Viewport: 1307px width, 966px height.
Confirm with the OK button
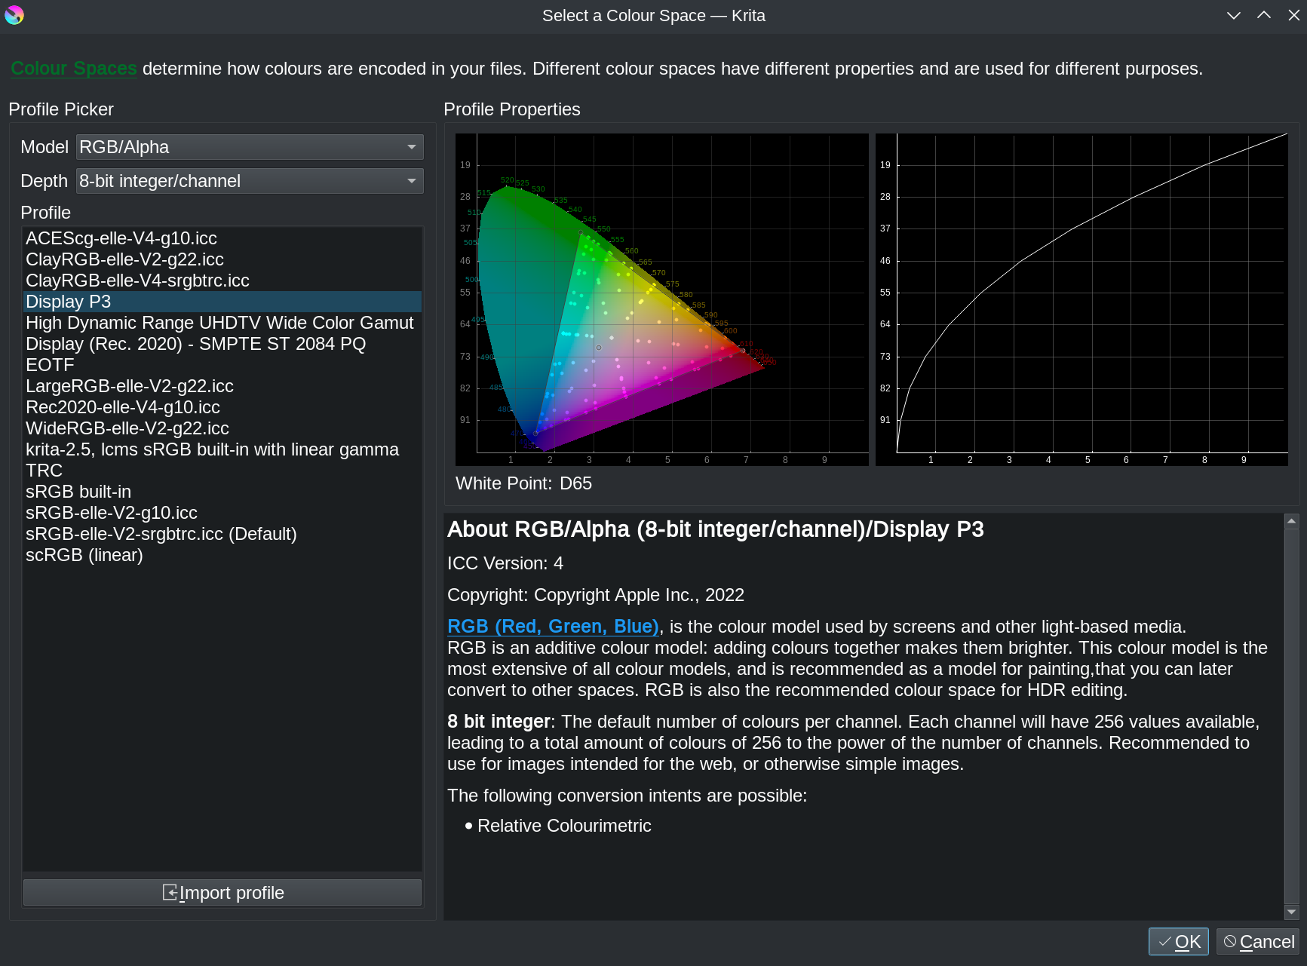pos(1179,942)
